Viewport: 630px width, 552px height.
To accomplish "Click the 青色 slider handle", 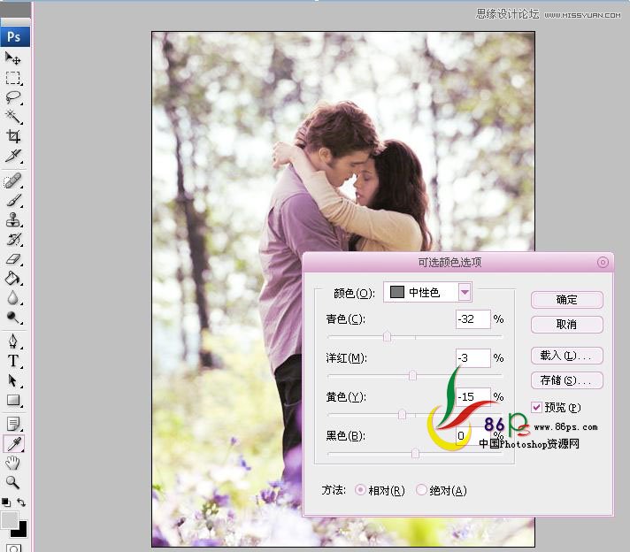I will click(387, 336).
